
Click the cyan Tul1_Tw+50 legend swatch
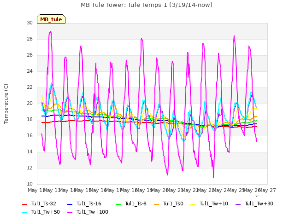tap(24, 213)
